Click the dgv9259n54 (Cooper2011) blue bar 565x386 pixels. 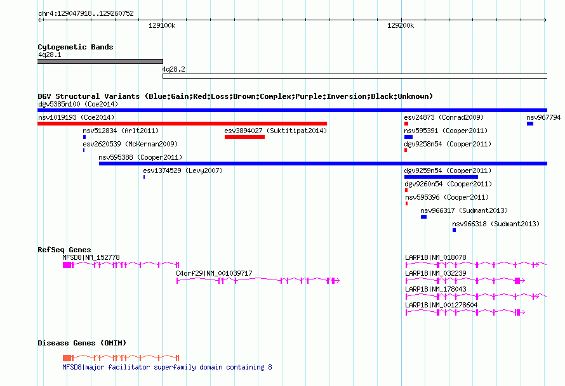pos(441,177)
